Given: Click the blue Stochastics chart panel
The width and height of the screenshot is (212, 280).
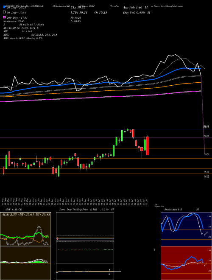Looking at the screenshot, I should coord(186,229).
